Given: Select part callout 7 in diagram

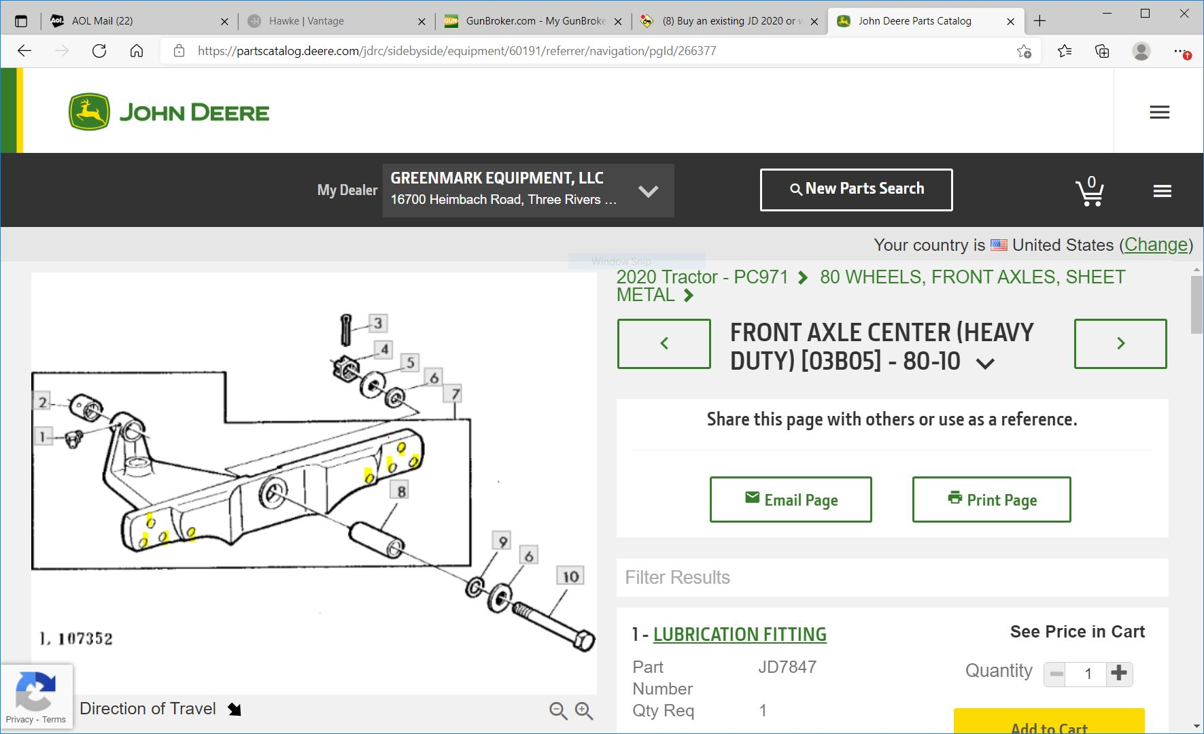Looking at the screenshot, I should tap(454, 394).
